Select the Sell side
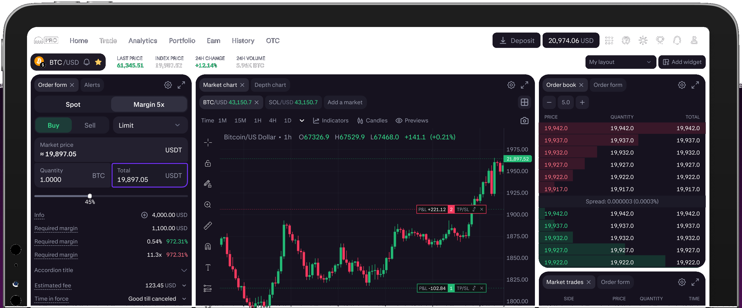Viewport: 742px width, 308px height. (90, 125)
